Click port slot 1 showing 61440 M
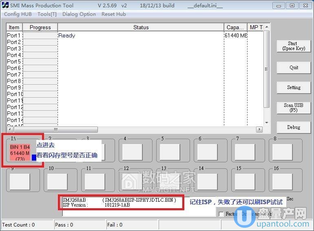The width and height of the screenshot is (314, 231). (20, 153)
